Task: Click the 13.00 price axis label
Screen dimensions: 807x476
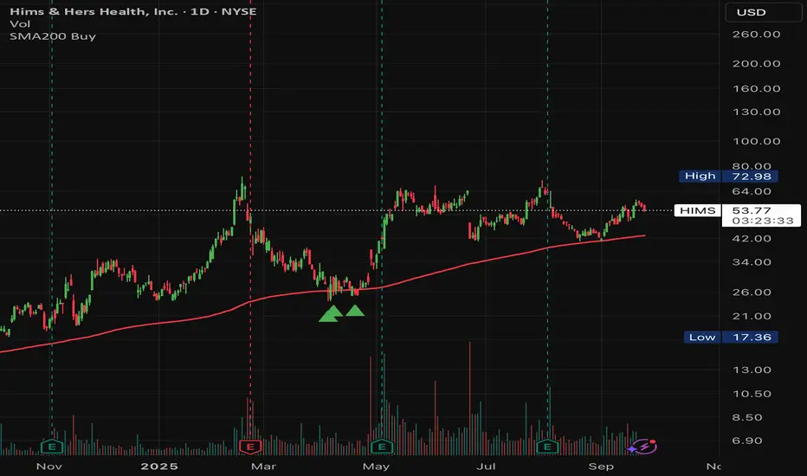Action: pos(752,370)
